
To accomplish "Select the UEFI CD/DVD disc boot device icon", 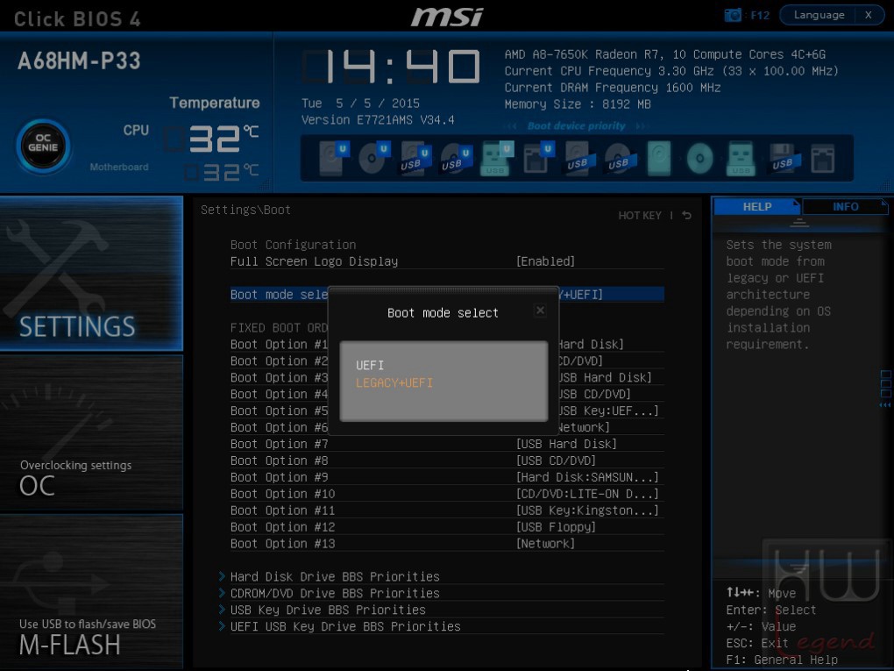I will pyautogui.click(x=374, y=158).
